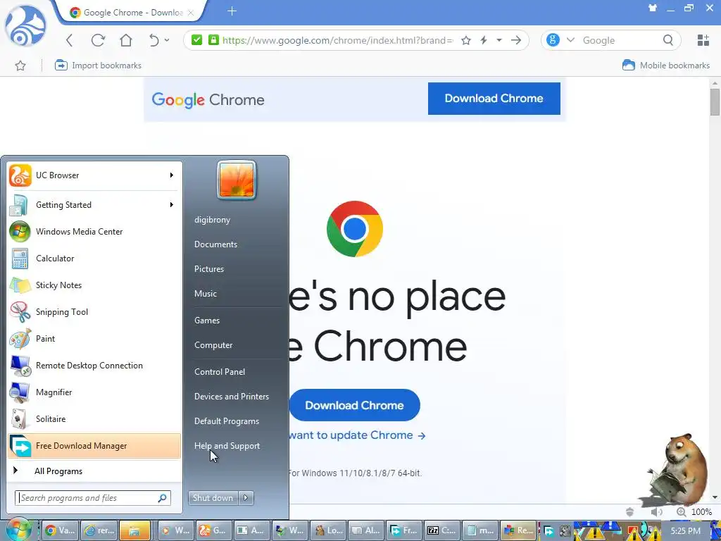The image size is (721, 541).
Task: Click the go arrow in address bar
Action: [x=516, y=40]
